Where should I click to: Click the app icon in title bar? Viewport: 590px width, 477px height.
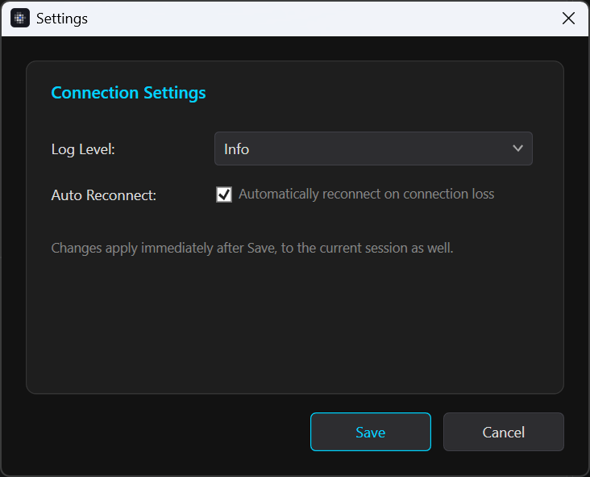[20, 18]
